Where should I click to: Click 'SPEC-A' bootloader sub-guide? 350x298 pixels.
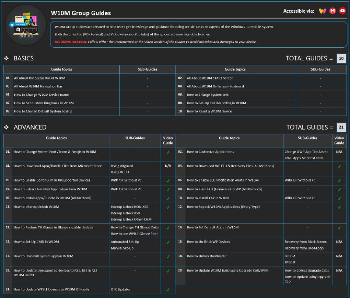pos(290,256)
